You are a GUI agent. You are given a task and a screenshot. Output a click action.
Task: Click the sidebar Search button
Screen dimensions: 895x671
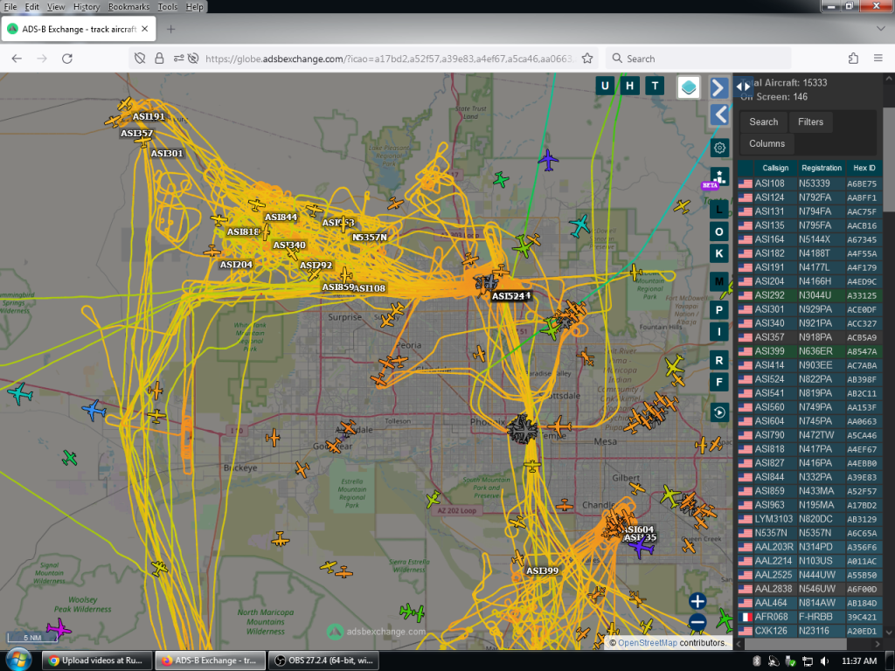click(x=763, y=121)
